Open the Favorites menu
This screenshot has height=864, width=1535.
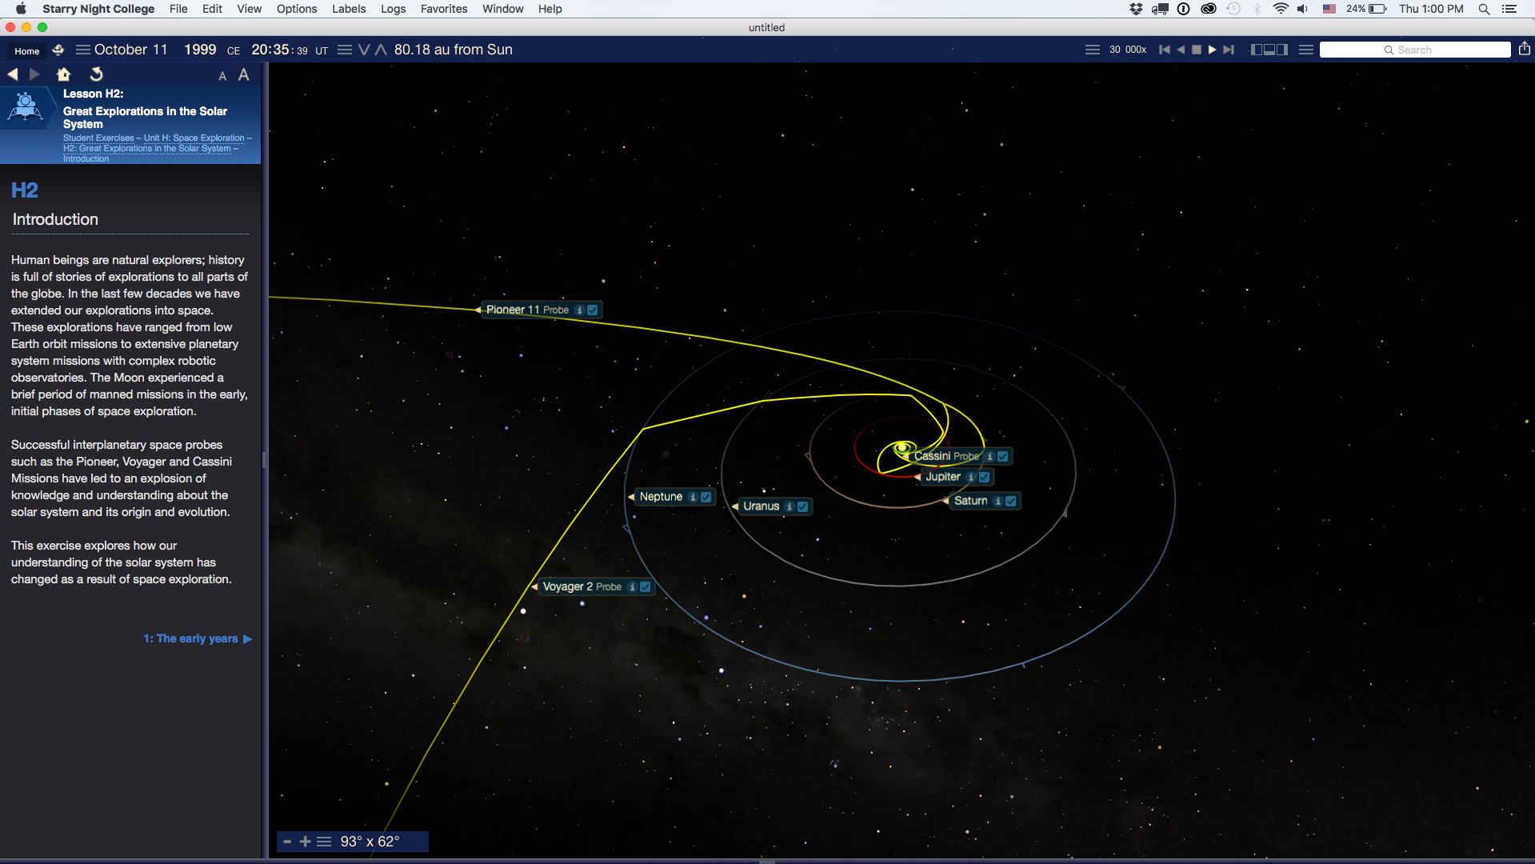tap(443, 9)
